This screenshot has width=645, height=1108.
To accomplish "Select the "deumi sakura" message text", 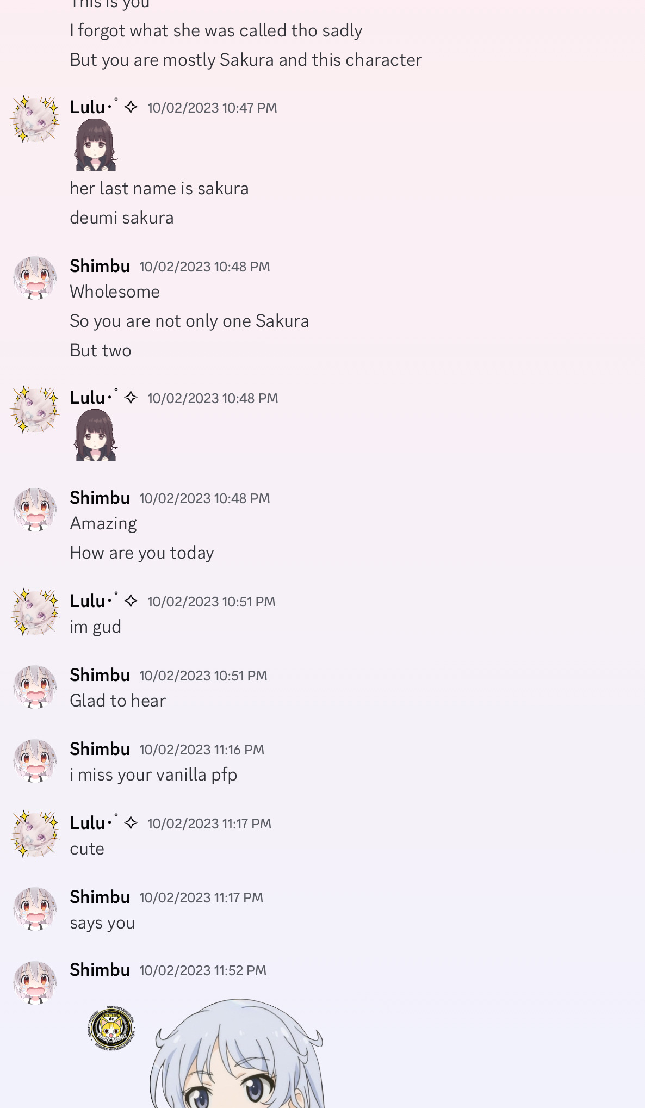I will coord(122,218).
